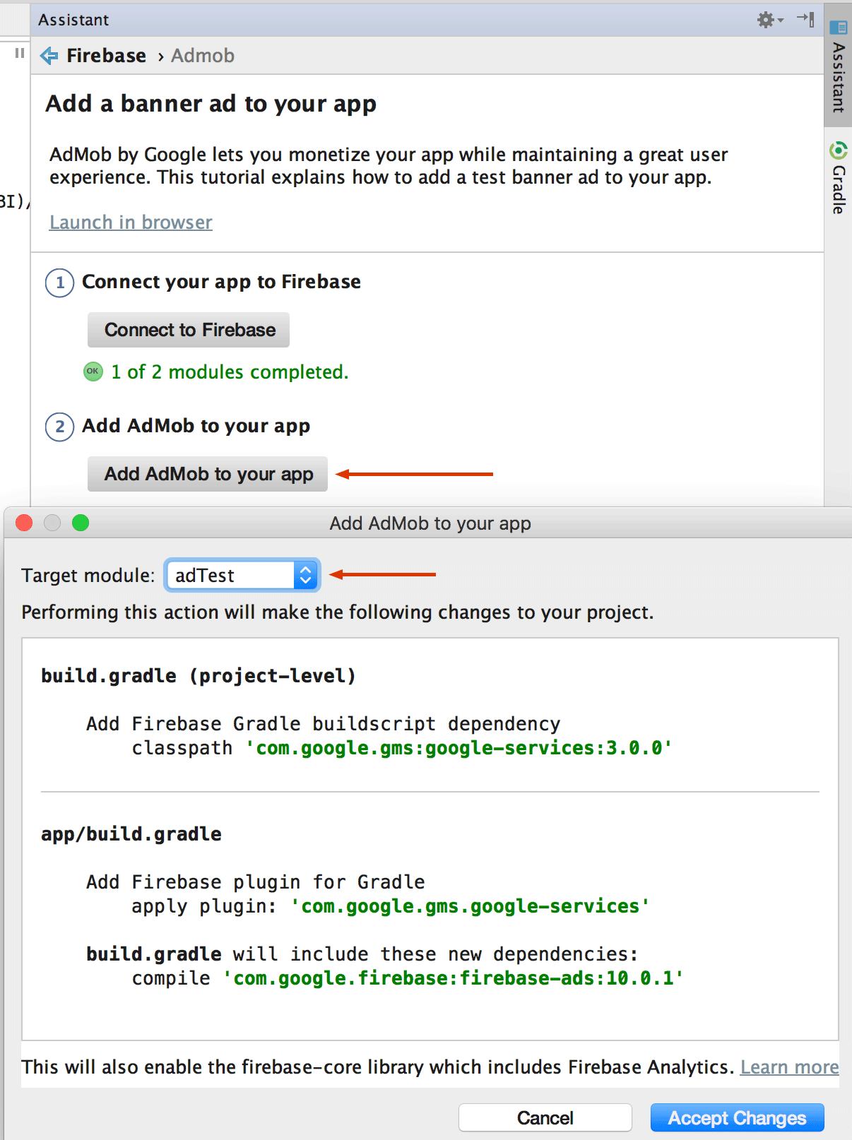Select the step 1 numbered circle
The height and width of the screenshot is (1140, 852).
60,283
